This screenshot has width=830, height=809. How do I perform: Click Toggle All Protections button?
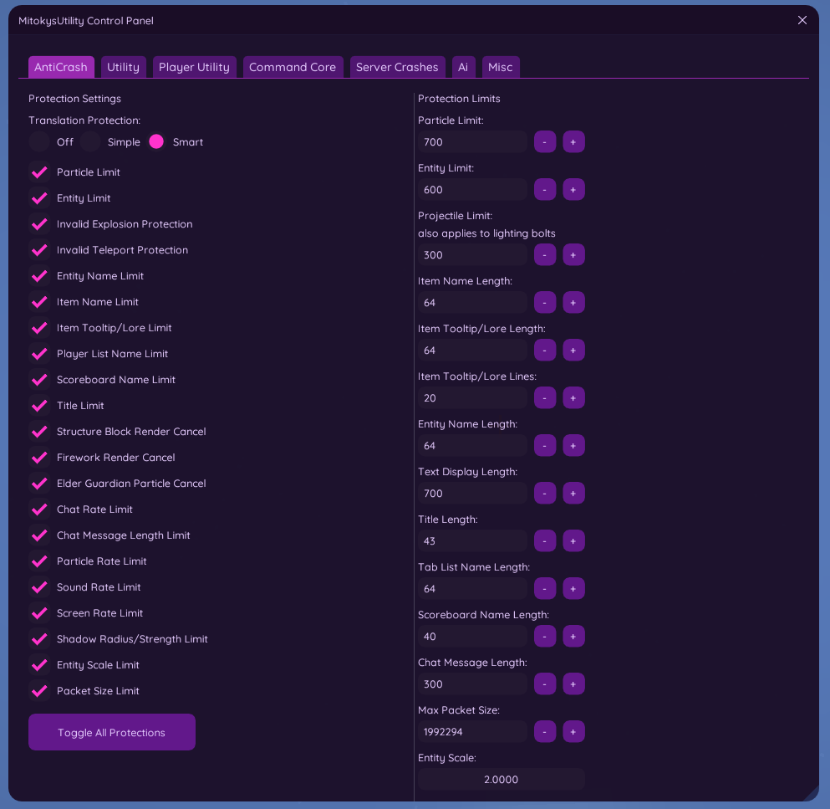point(112,732)
